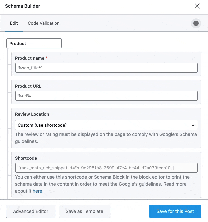The width and height of the screenshot is (208, 222).
Task: Click Save for this Post
Action: tap(175, 211)
